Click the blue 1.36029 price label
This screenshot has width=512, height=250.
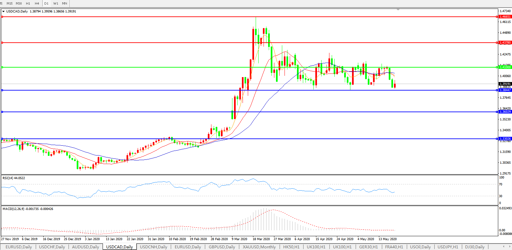[504, 112]
